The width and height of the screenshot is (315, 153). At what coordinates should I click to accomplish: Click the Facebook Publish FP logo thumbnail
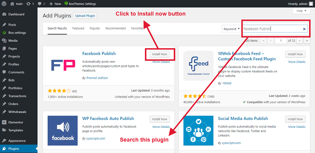click(x=63, y=65)
